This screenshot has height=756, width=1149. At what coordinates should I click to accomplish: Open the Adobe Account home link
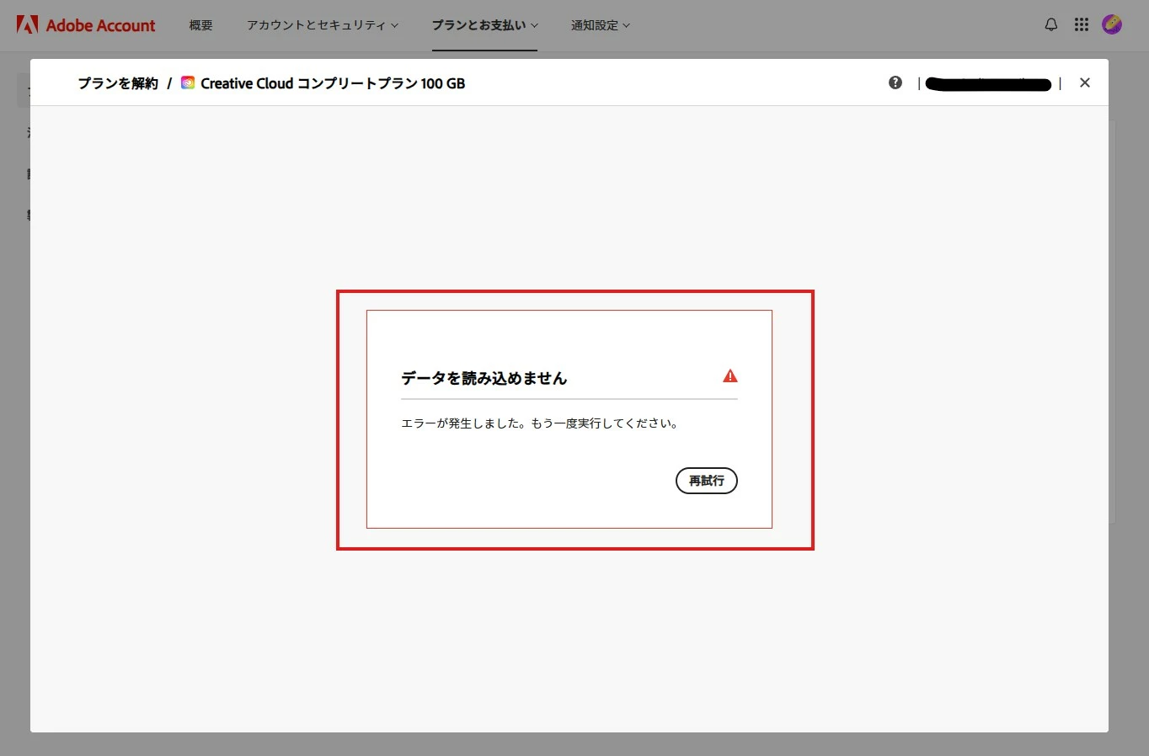(86, 25)
